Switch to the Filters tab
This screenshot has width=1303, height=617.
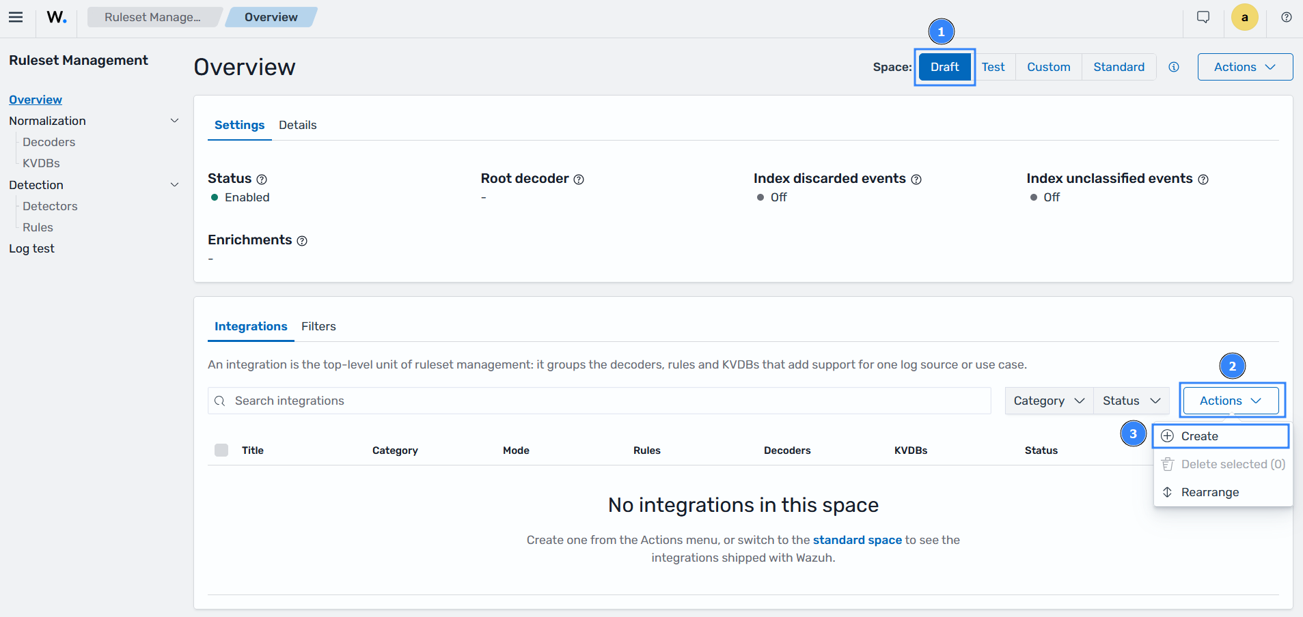tap(318, 326)
